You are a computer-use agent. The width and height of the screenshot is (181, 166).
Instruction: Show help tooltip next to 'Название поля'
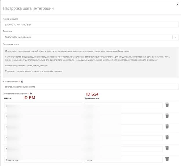[22, 82]
